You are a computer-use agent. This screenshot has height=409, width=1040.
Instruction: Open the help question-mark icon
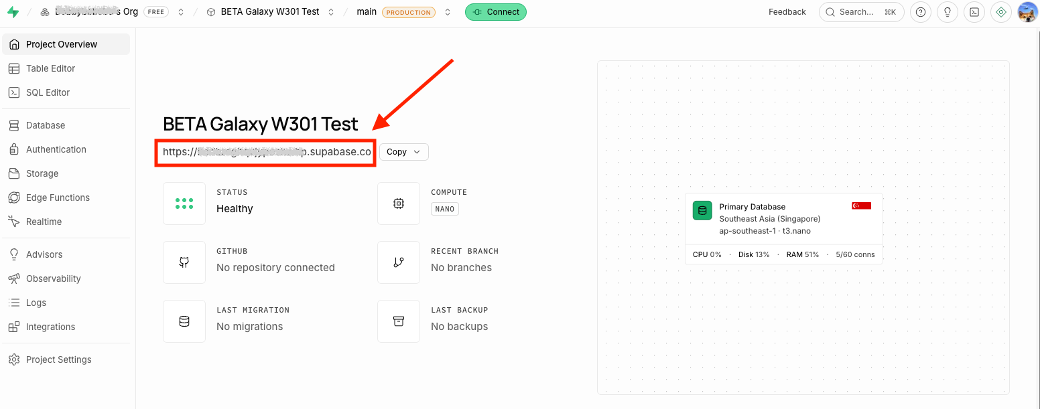coord(921,12)
